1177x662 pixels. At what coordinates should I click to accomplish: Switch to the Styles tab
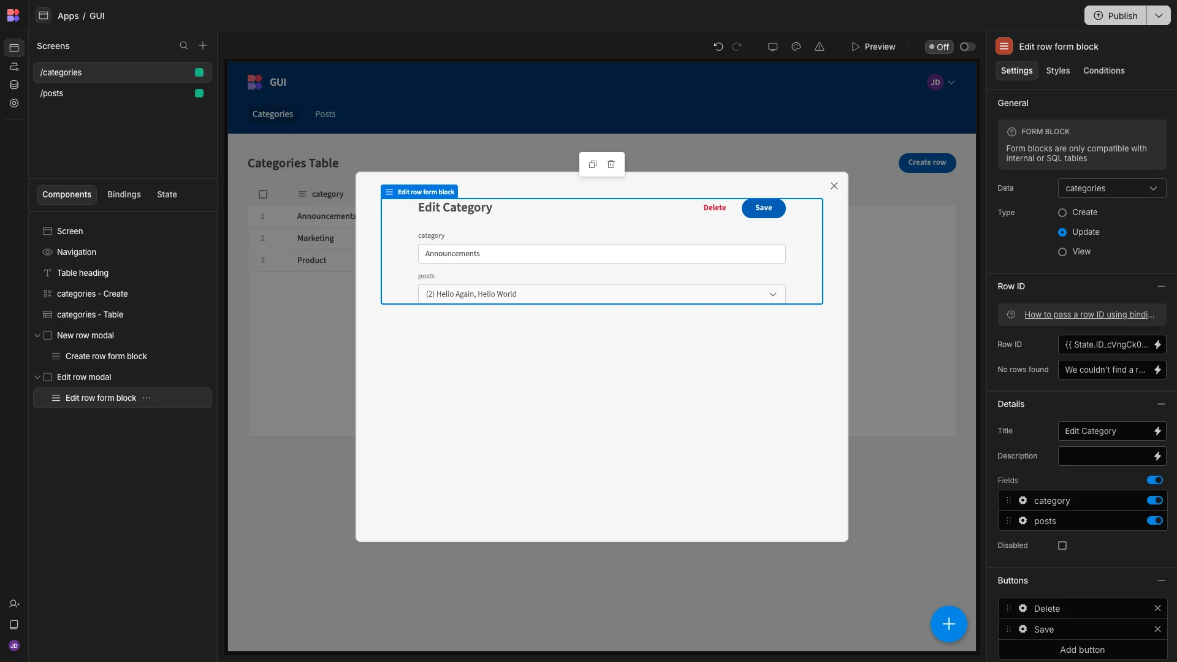click(x=1057, y=70)
